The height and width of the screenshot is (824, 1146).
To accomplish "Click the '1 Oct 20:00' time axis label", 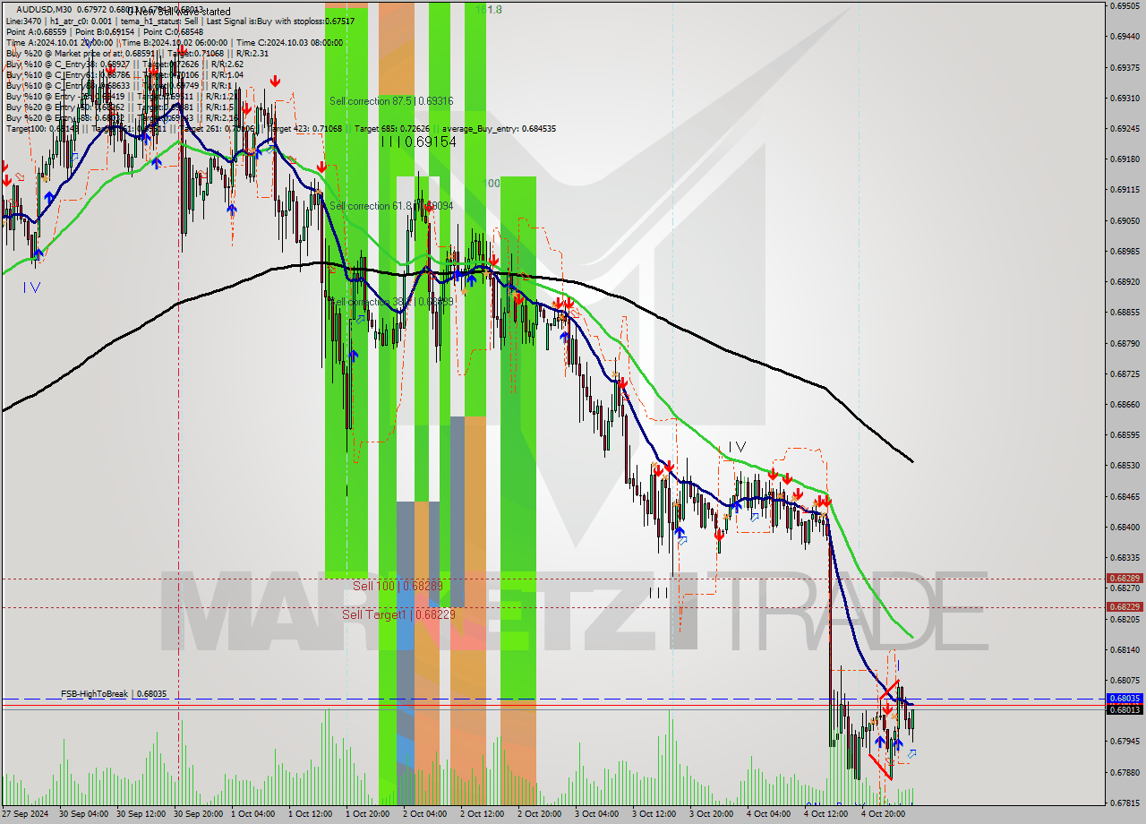I will 369,815.
